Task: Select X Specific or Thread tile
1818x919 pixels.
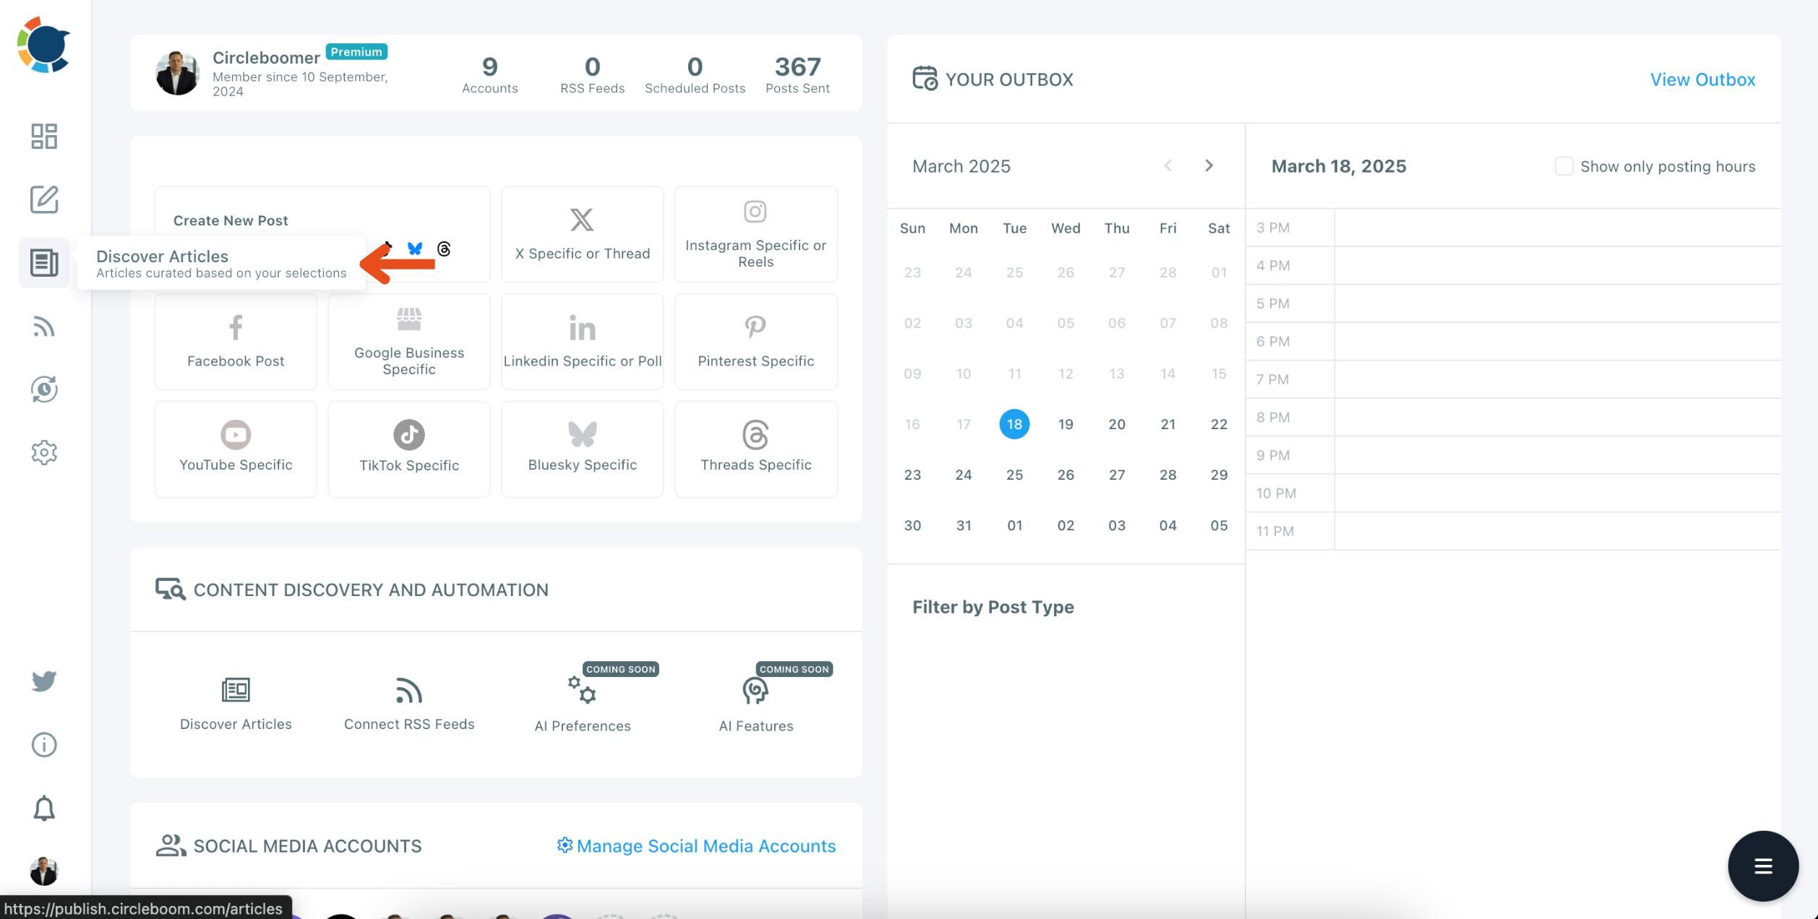Action: point(583,234)
